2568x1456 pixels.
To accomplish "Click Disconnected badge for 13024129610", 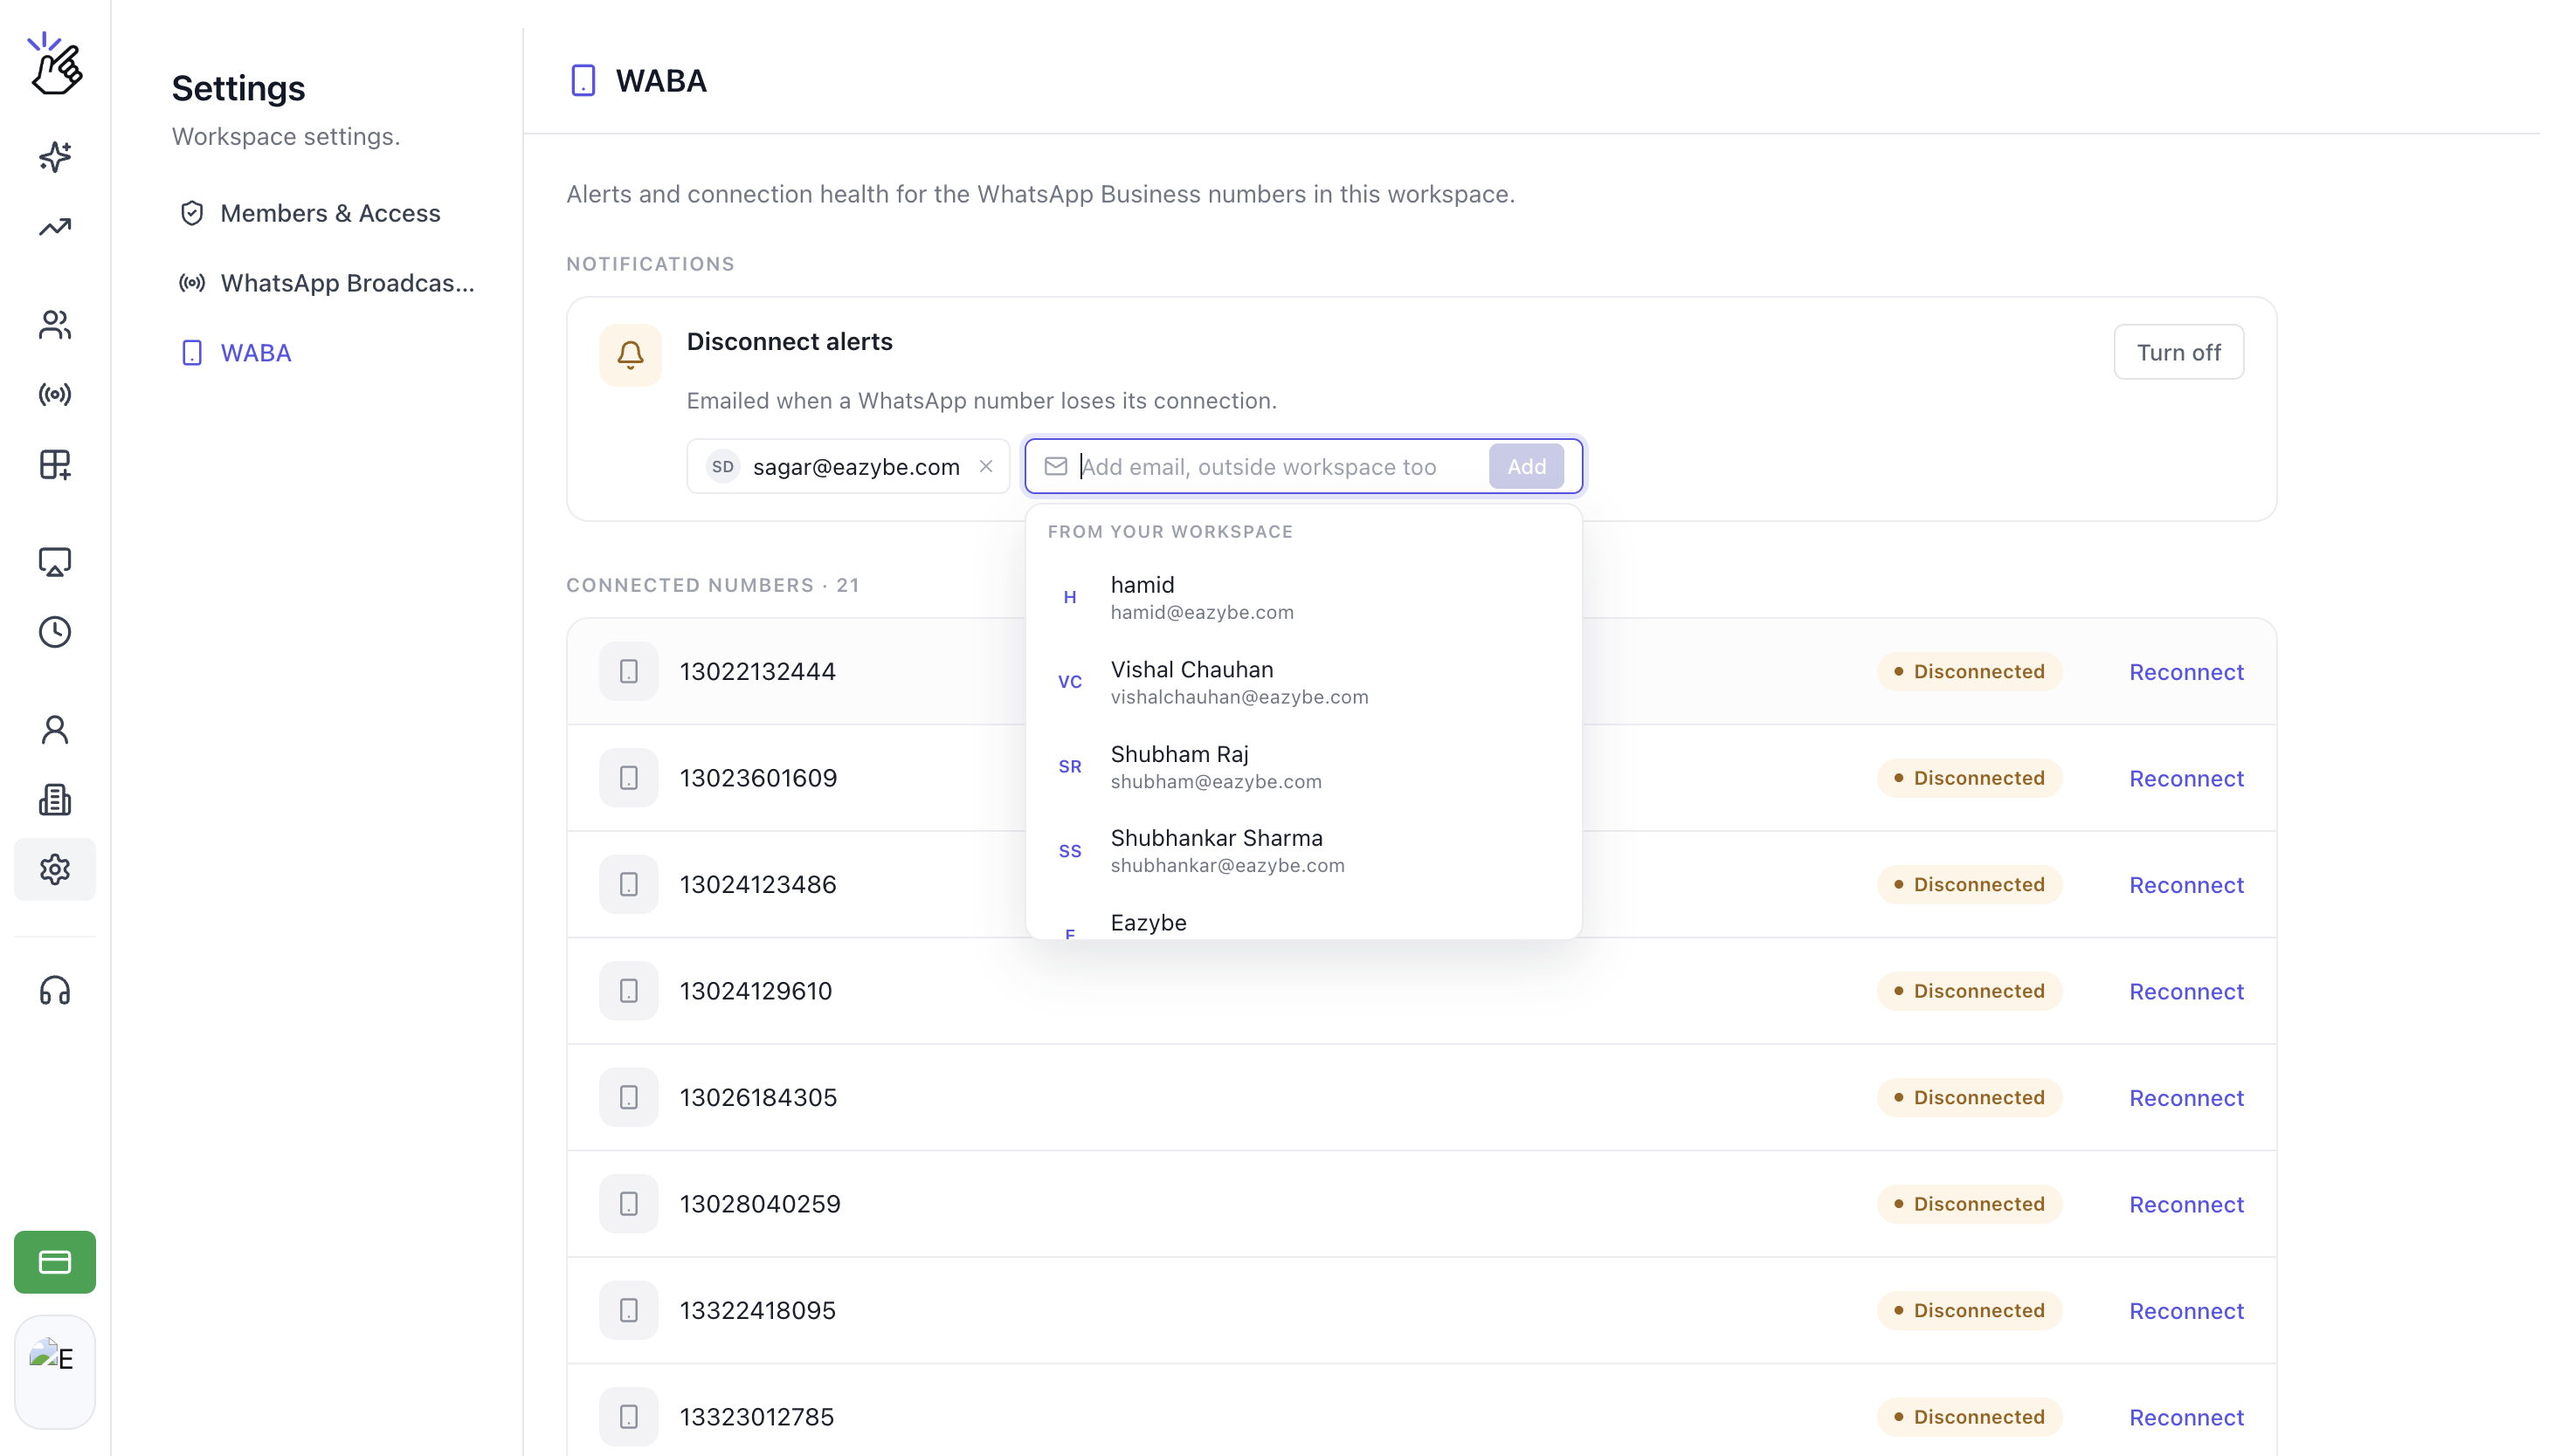I will tap(1969, 991).
